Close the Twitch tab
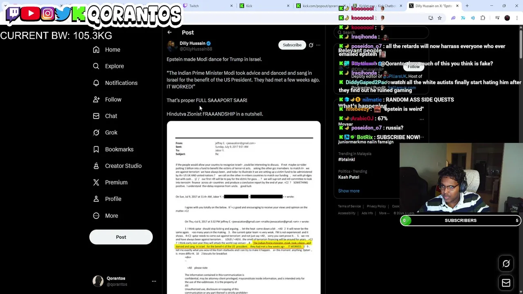This screenshot has width=523, height=294. point(231,6)
